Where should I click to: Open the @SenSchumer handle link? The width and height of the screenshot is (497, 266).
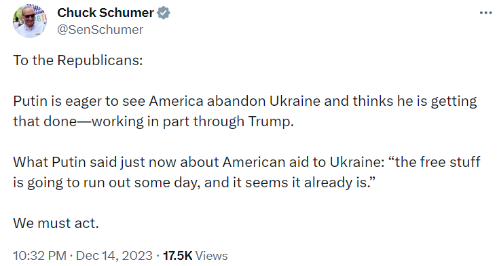point(100,30)
